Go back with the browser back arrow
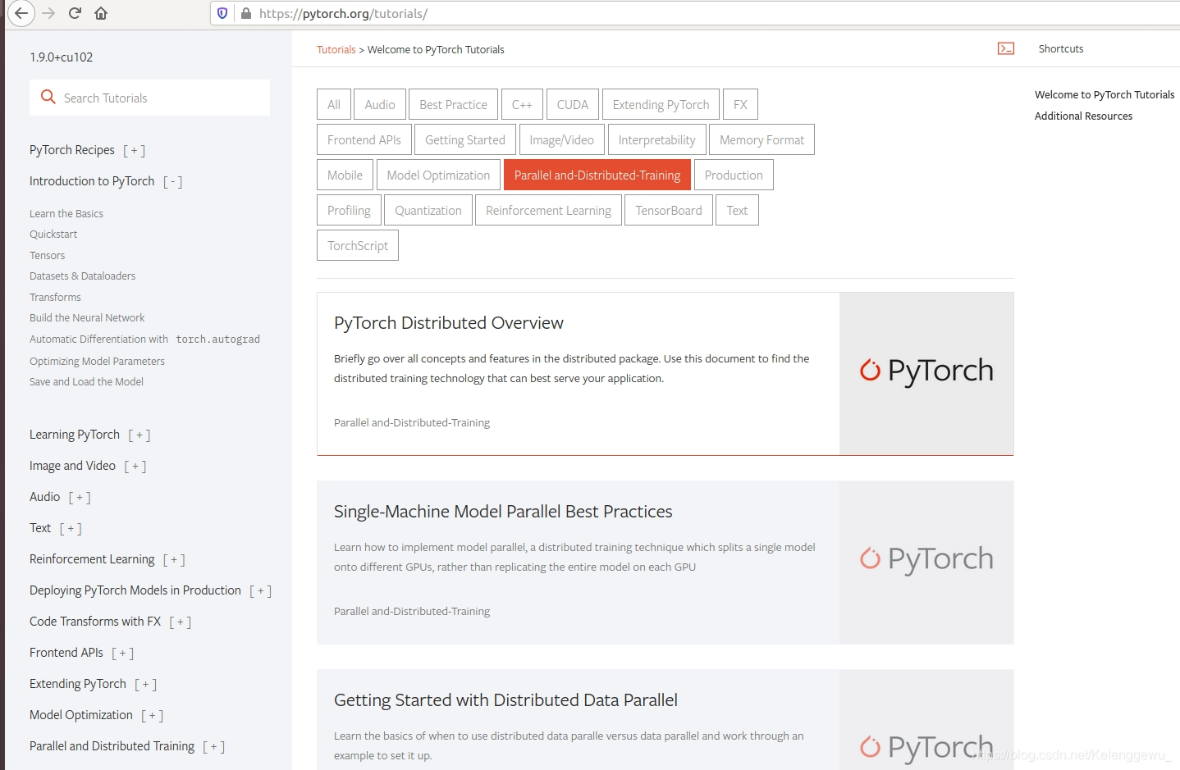 [21, 13]
